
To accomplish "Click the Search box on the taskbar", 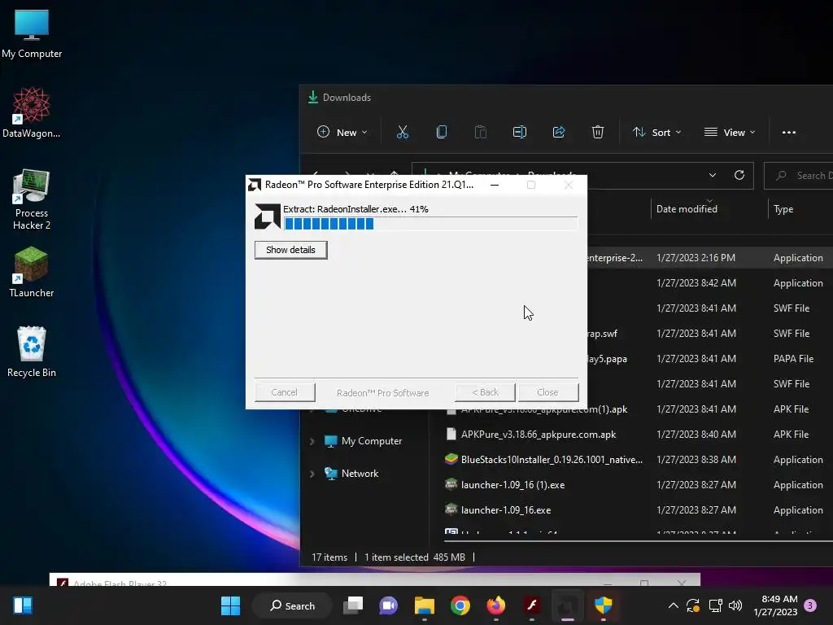I will tap(292, 605).
